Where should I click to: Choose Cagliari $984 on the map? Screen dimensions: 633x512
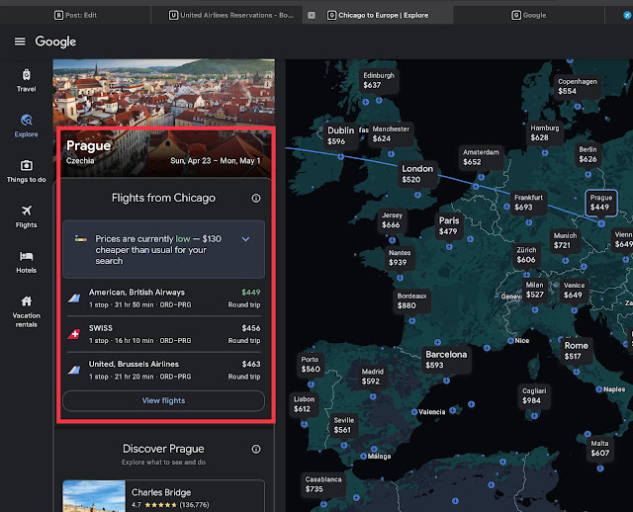534,395
